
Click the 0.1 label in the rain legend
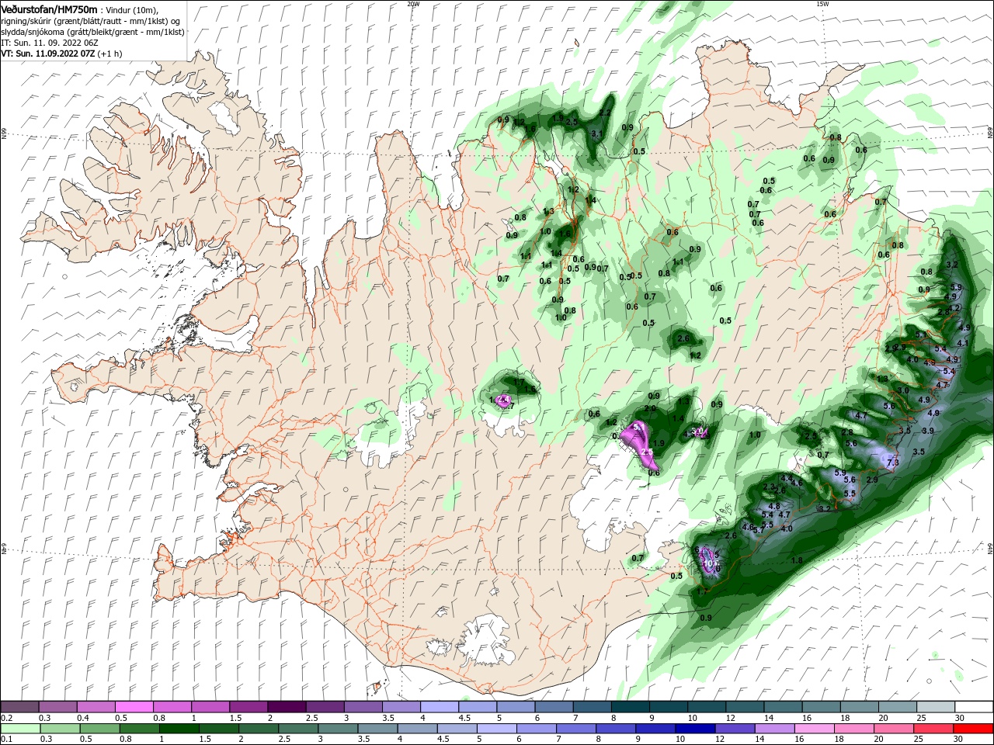pos(6,740)
